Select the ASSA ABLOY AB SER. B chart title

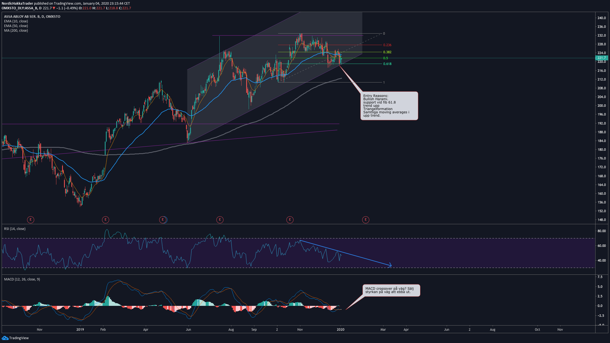(32, 17)
